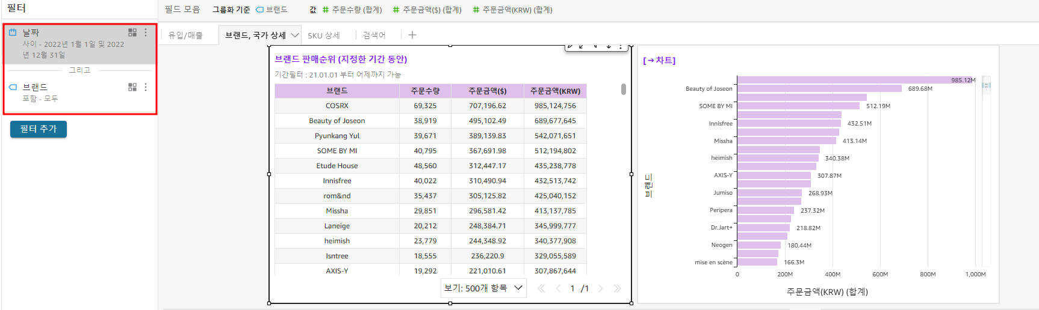The height and width of the screenshot is (310, 1039).
Task: Click the Laneige table cell
Action: tap(337, 226)
